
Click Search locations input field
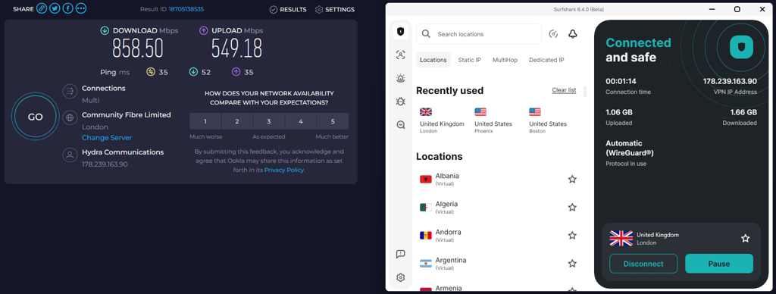(479, 34)
